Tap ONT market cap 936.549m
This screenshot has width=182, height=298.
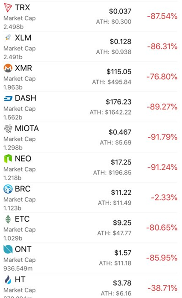click(x=18, y=269)
